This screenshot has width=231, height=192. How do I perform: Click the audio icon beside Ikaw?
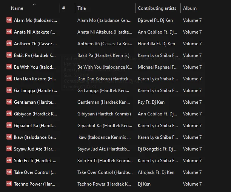click(9, 137)
